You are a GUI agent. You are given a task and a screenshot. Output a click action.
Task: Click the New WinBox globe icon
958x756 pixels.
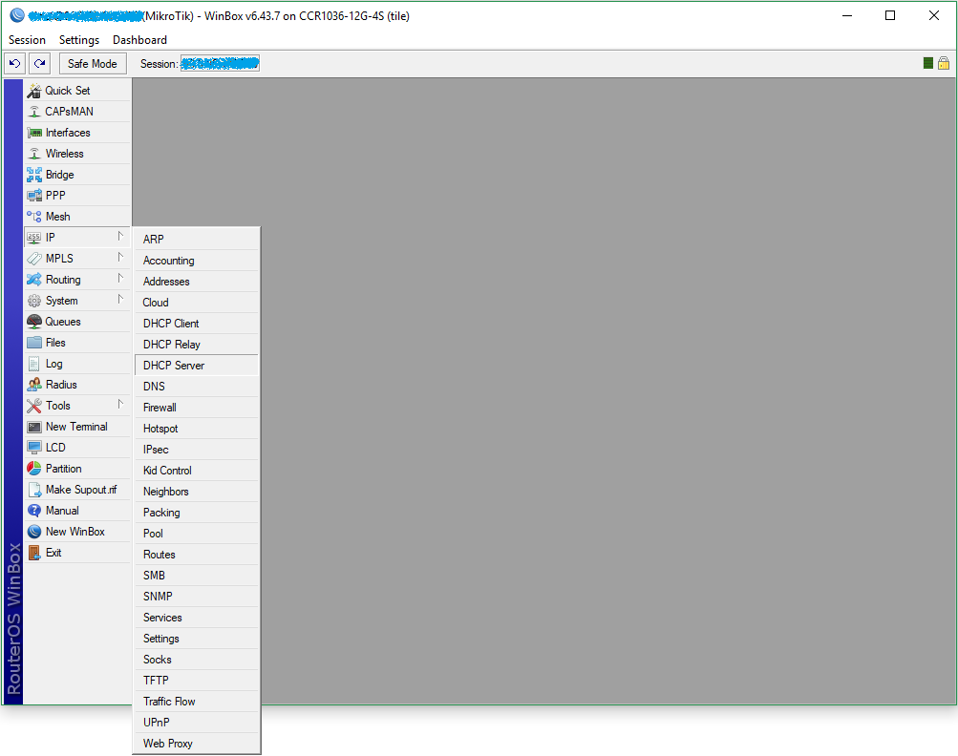click(34, 532)
